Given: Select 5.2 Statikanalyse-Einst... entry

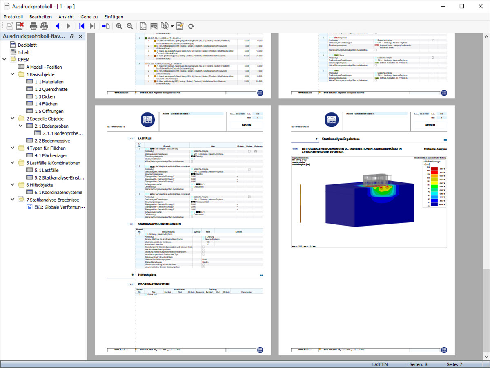Looking at the screenshot, I should tap(59, 177).
